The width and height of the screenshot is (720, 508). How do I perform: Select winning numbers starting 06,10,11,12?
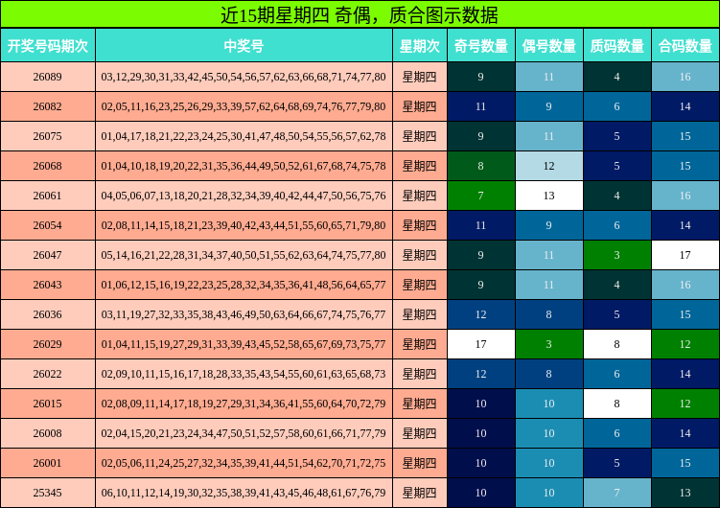click(x=244, y=493)
